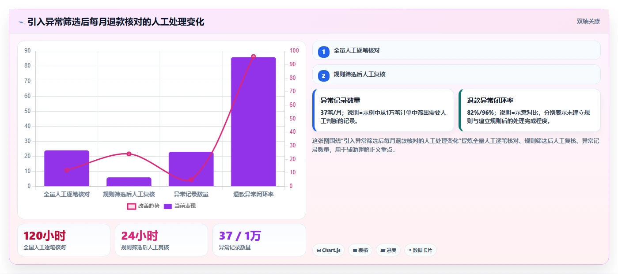Click the 表格 tag chip

click(360, 250)
